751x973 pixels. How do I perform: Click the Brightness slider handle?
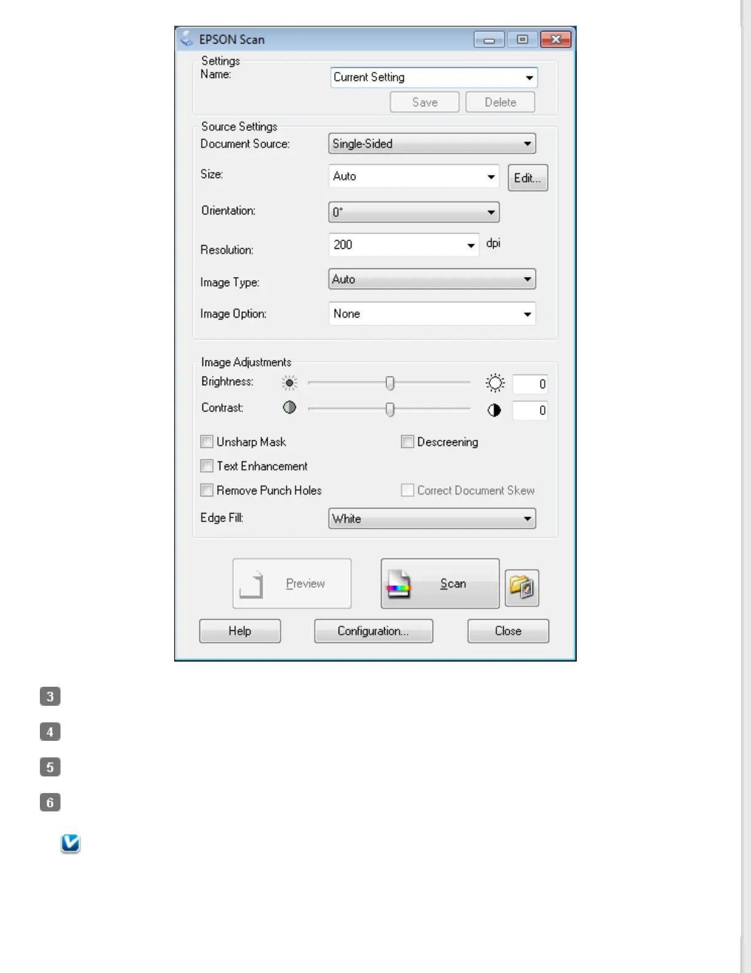[390, 383]
